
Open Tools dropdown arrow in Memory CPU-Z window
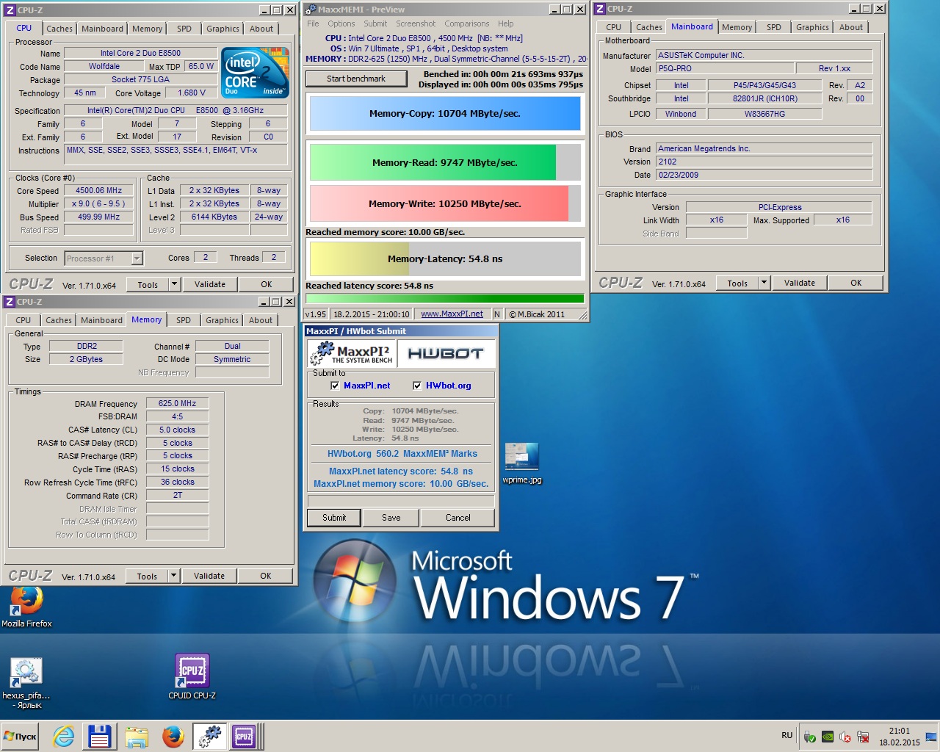(x=173, y=576)
